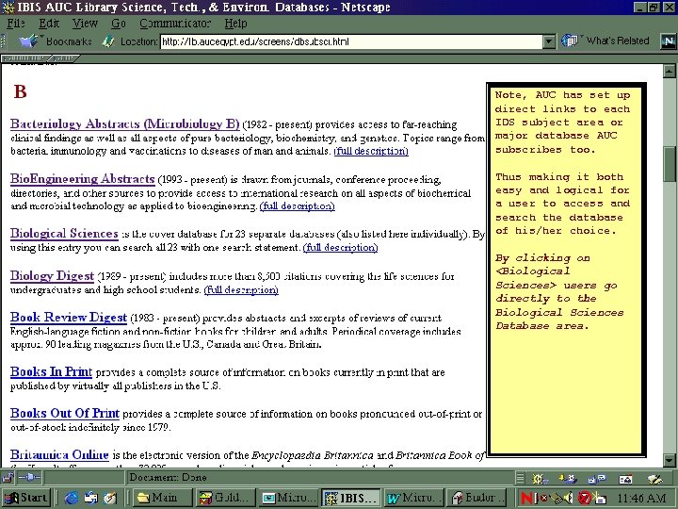
Task: Click the security lock icon in status bar
Action: (x=8, y=478)
